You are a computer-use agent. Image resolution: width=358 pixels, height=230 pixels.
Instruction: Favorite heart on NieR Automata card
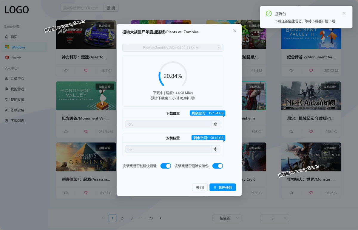pos(311,132)
